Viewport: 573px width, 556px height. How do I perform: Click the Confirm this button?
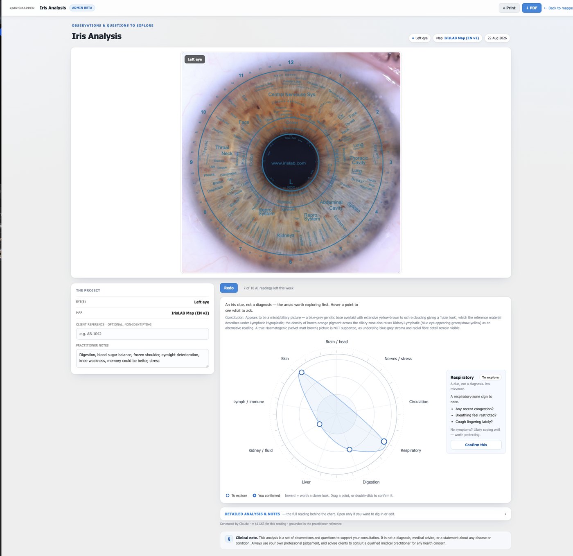tap(476, 445)
